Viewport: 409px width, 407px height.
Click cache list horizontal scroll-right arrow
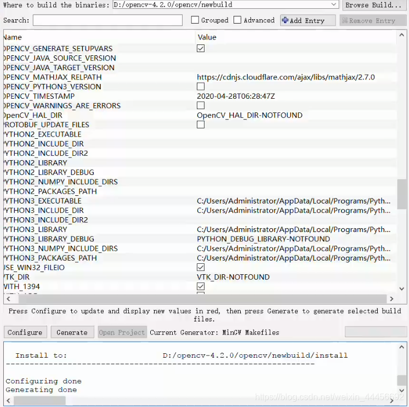tap(391, 299)
